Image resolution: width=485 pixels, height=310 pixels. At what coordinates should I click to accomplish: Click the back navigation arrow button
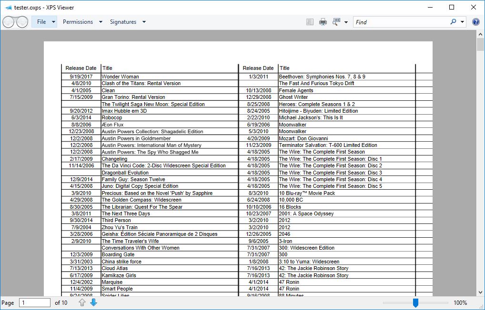coord(9,22)
